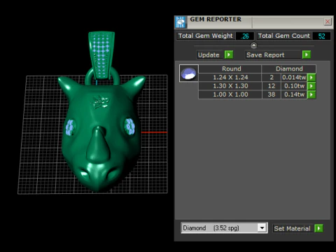336x252 pixels.
Task: Click the green arrow next to Update
Action: pyautogui.click(x=229, y=55)
